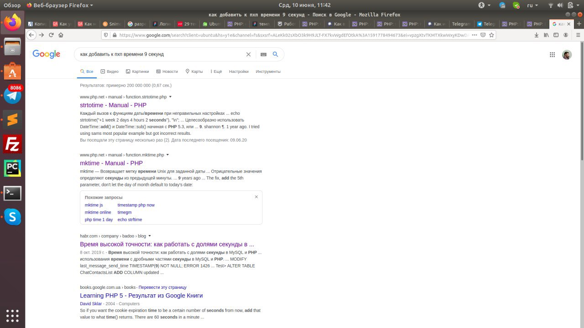The height and width of the screenshot is (328, 584).
Task: Launch PyCharm from the dock
Action: point(12,169)
